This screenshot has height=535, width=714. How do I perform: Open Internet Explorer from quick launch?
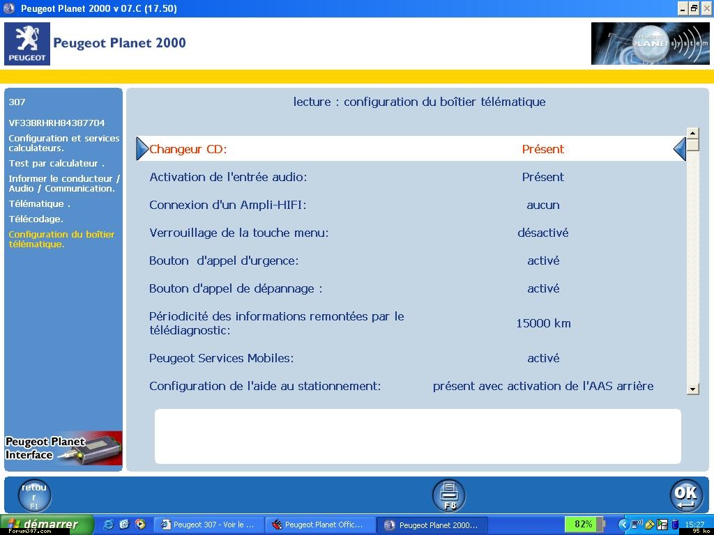point(109,525)
